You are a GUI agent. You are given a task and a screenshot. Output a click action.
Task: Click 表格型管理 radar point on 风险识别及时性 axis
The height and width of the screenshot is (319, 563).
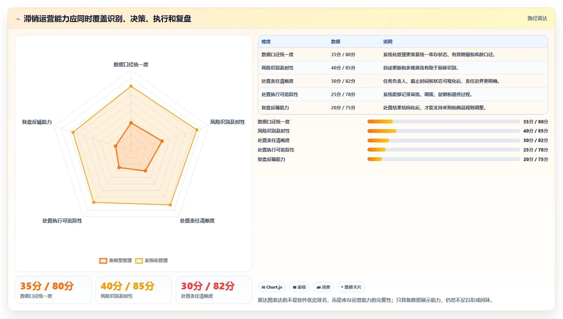[x=162, y=141]
